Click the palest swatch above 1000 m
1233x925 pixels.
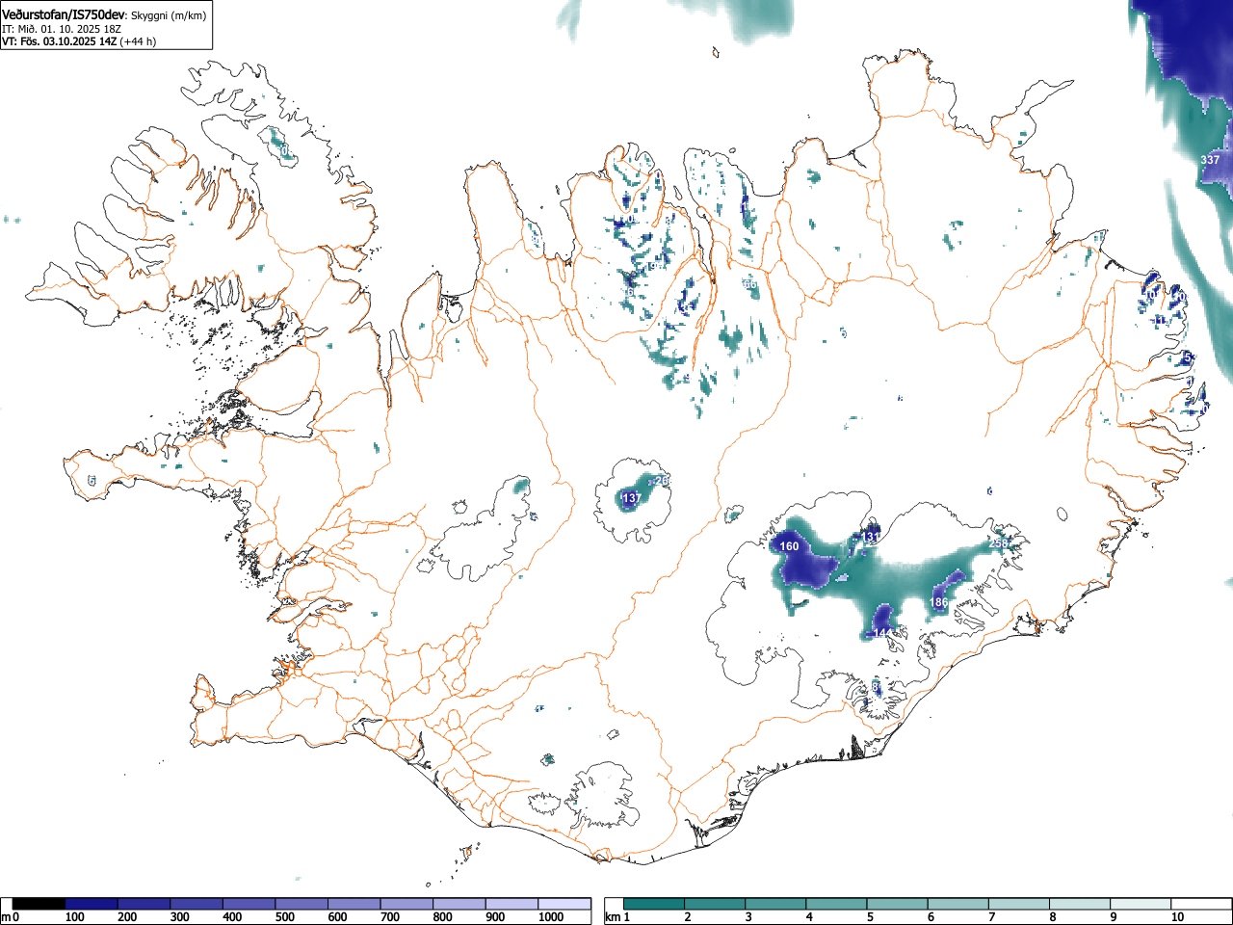[x=564, y=904]
